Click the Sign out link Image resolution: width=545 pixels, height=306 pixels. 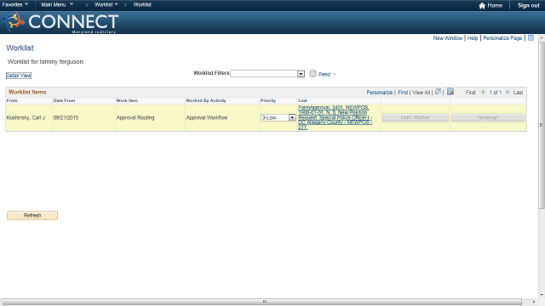[x=529, y=6]
